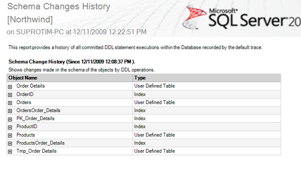
Task: Expand the PK_Order_Details row
Action: point(10,119)
